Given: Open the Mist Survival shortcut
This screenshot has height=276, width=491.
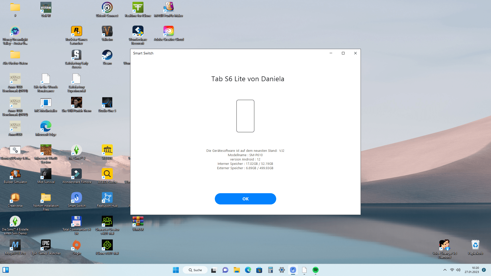Looking at the screenshot, I should tap(46, 176).
